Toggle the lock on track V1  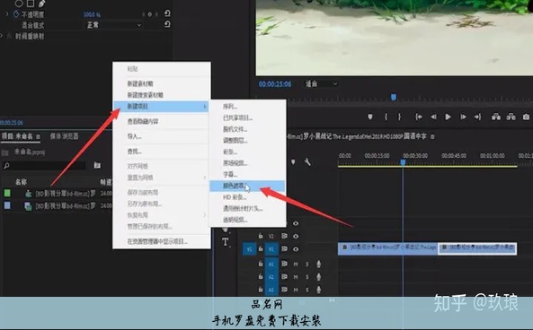coord(261,248)
